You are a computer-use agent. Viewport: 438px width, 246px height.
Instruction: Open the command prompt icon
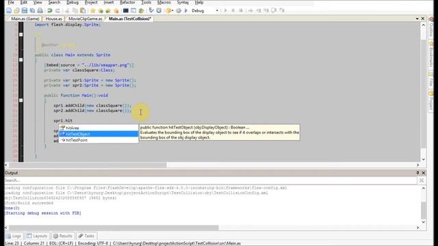tap(126, 11)
